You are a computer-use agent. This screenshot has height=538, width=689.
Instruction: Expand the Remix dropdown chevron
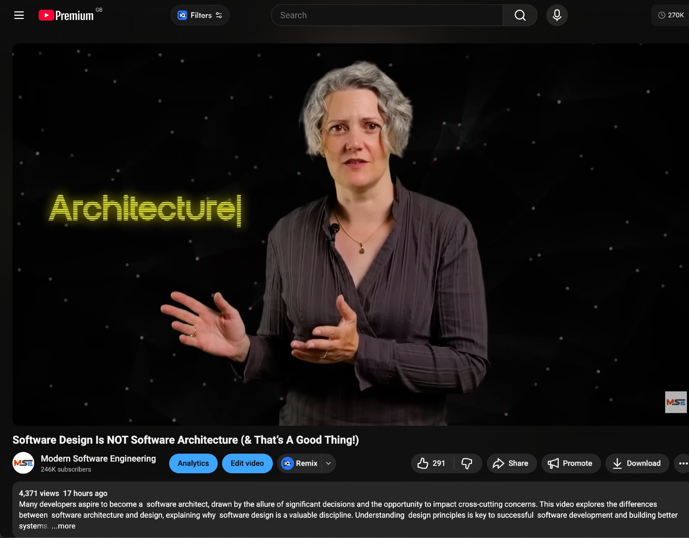pyautogui.click(x=329, y=463)
